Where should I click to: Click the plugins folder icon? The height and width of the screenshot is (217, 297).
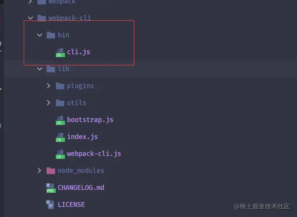[60, 86]
